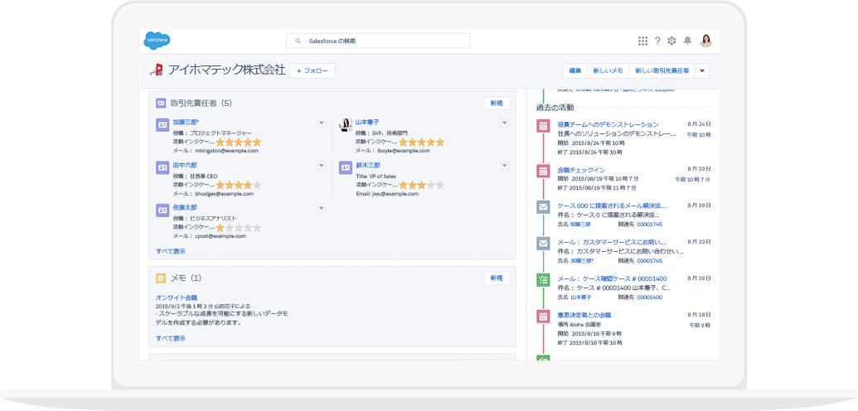Screen dimensions: 858x411
Task: Click the help question mark icon
Action: click(x=657, y=41)
